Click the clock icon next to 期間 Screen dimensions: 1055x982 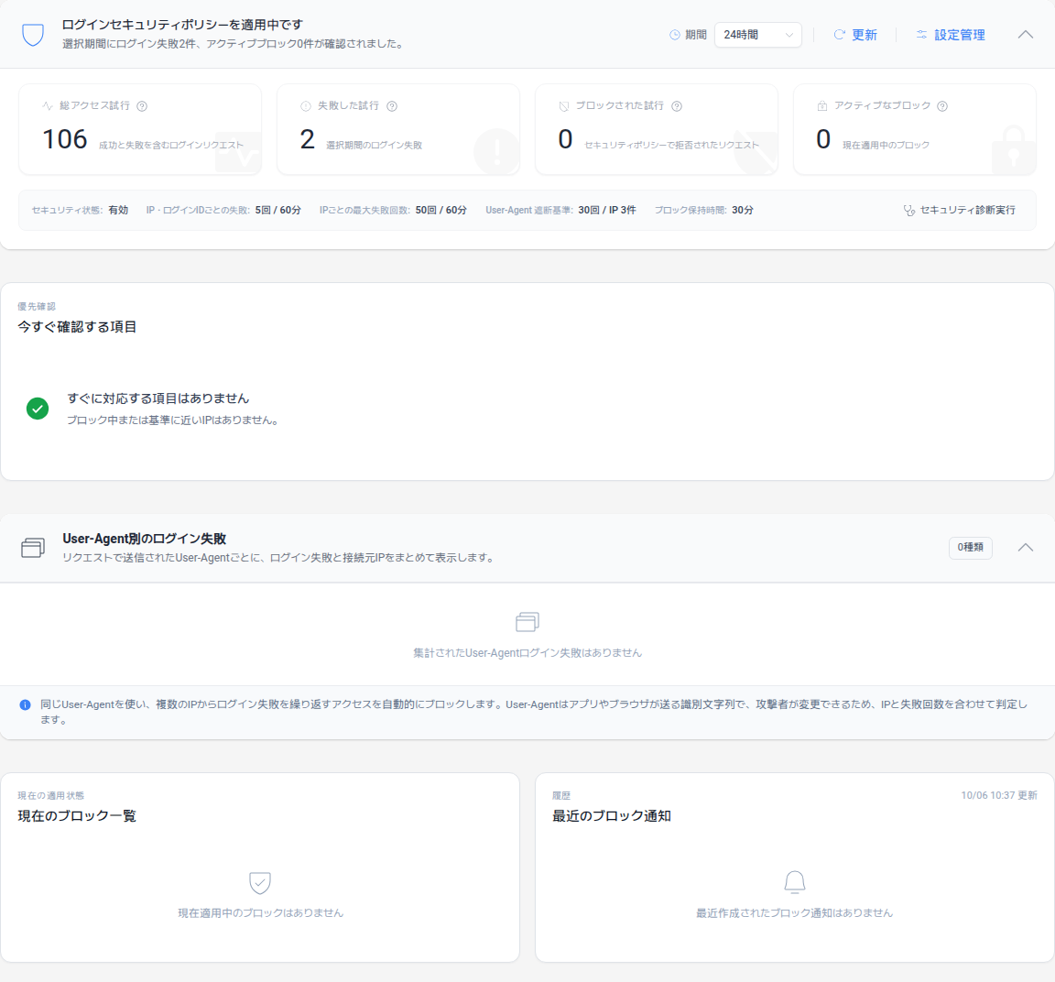pyautogui.click(x=674, y=35)
